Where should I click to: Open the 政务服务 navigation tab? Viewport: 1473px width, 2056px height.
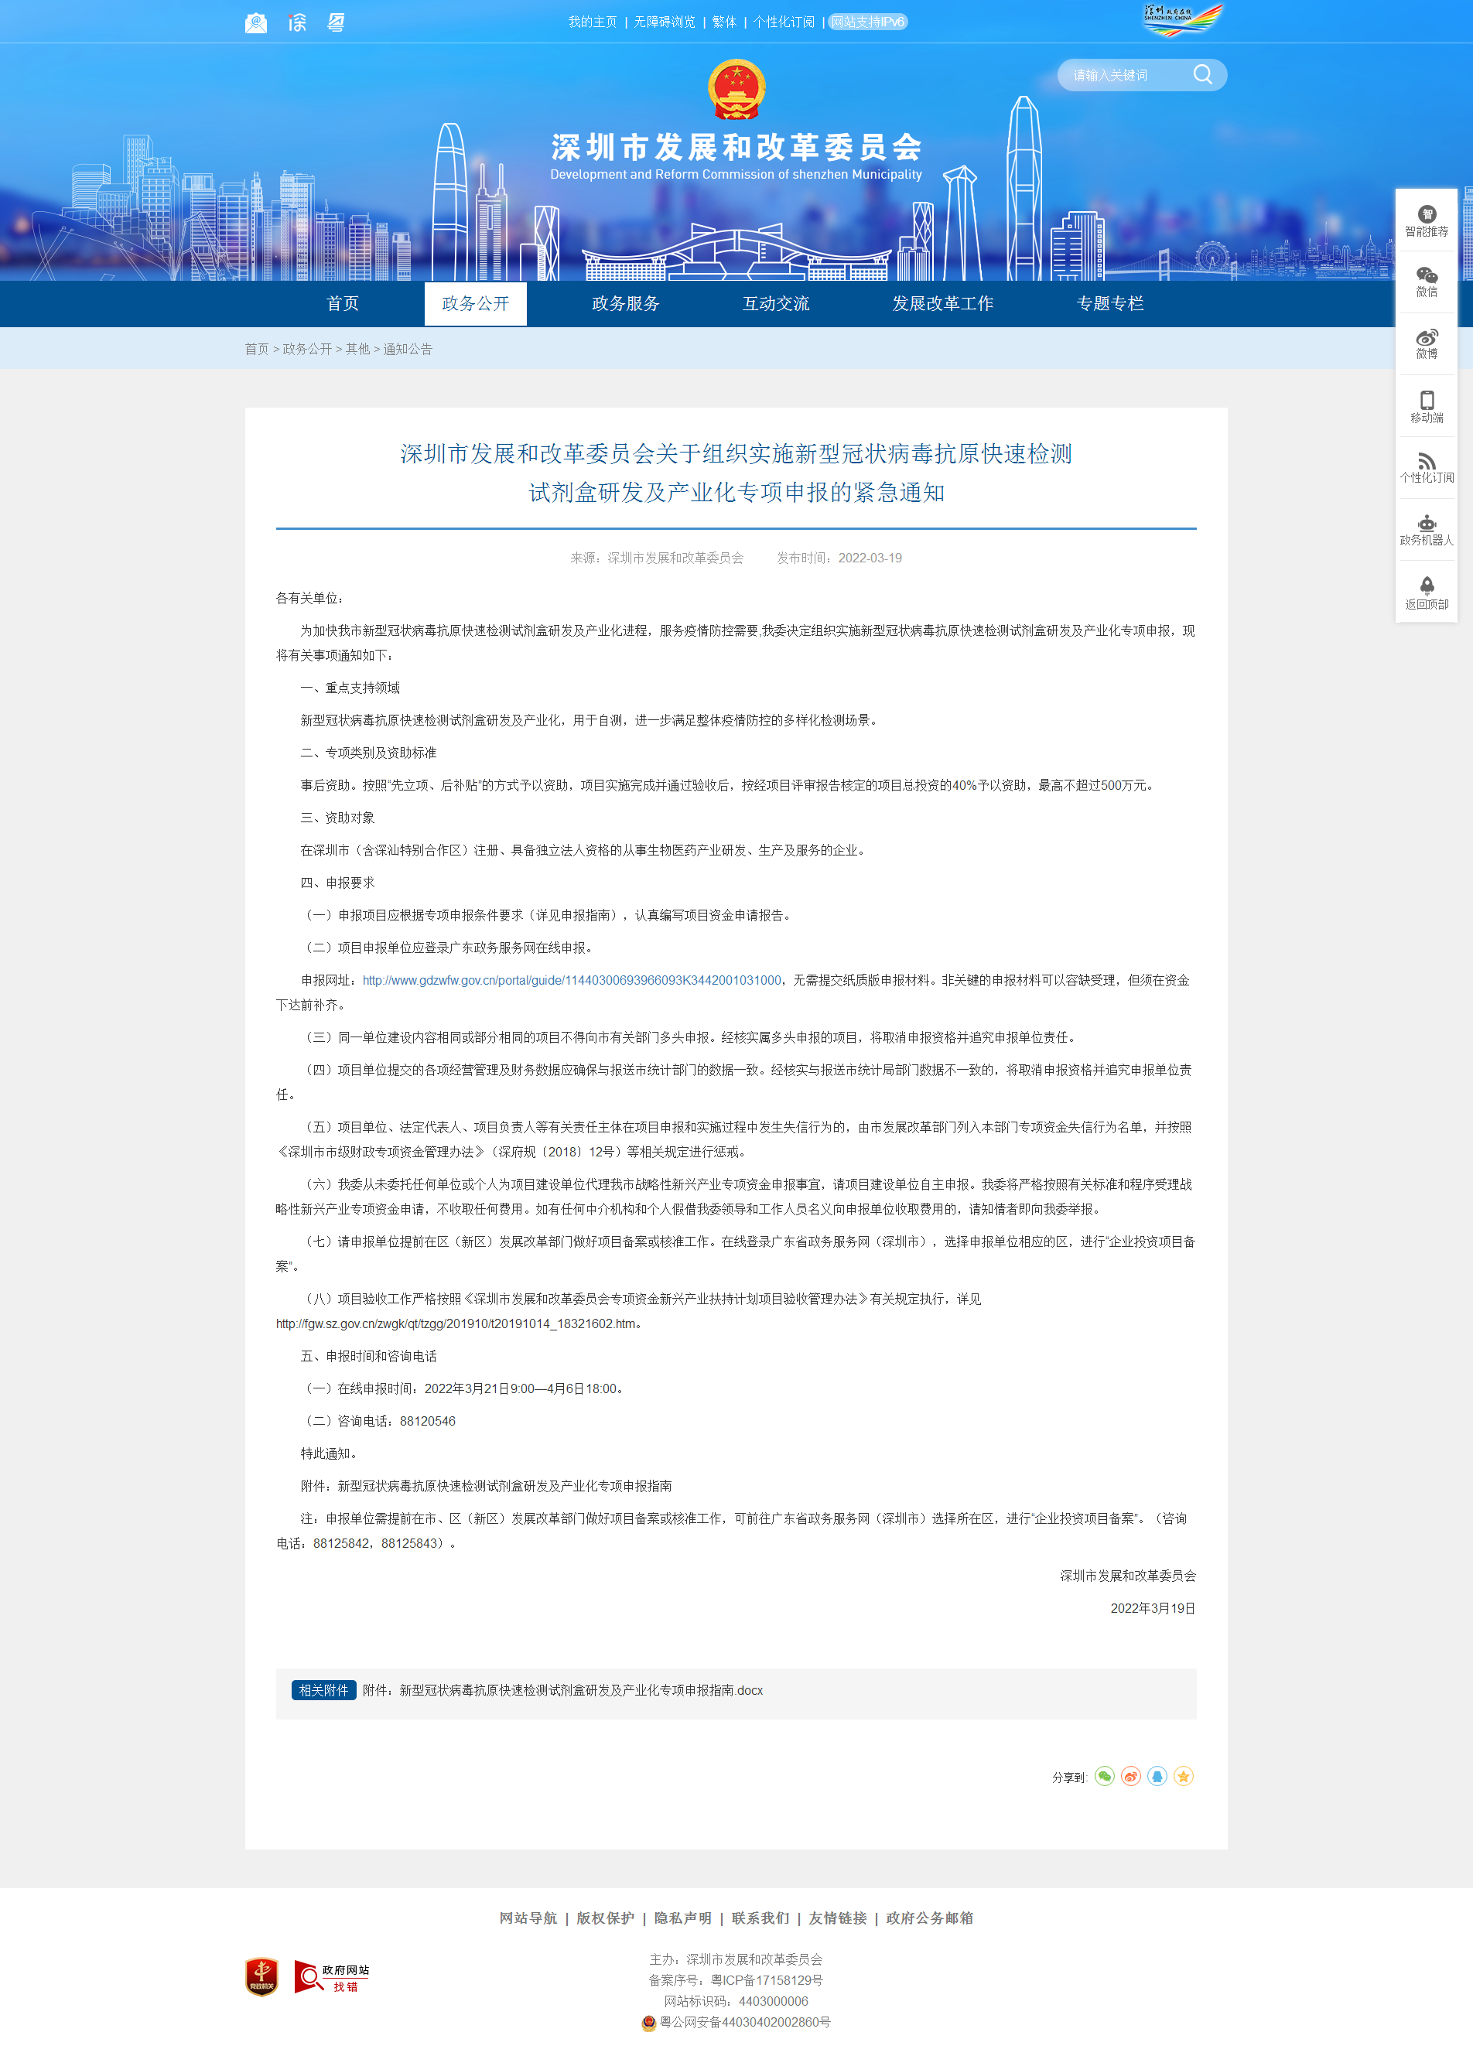coord(624,304)
